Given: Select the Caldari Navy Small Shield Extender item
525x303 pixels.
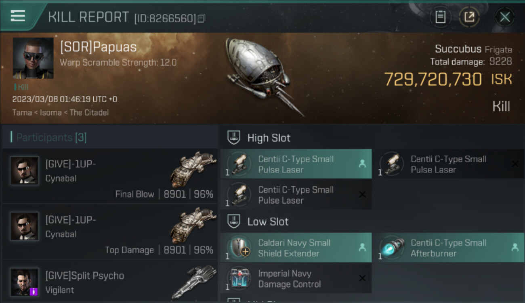Looking at the screenshot, I should point(296,248).
